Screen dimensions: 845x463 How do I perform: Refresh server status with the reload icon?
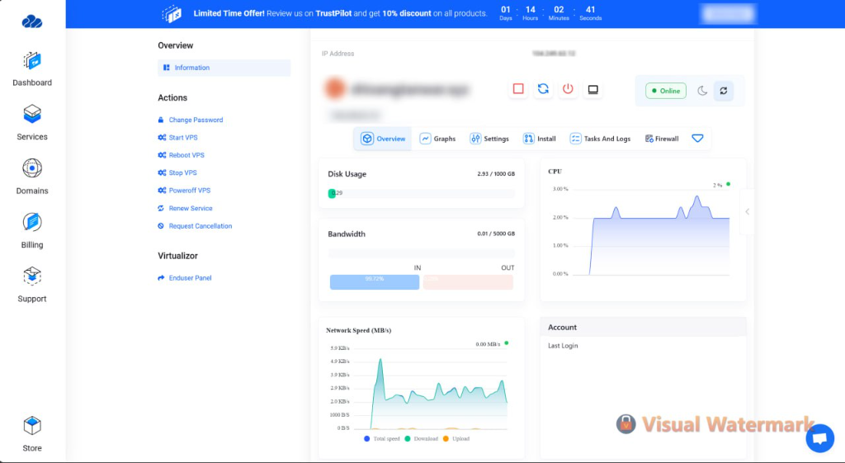pyautogui.click(x=724, y=91)
